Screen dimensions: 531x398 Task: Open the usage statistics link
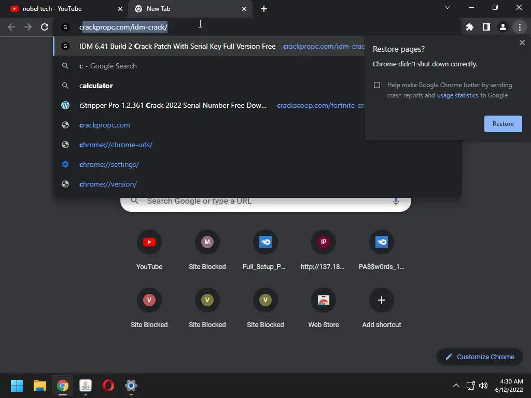tap(457, 95)
